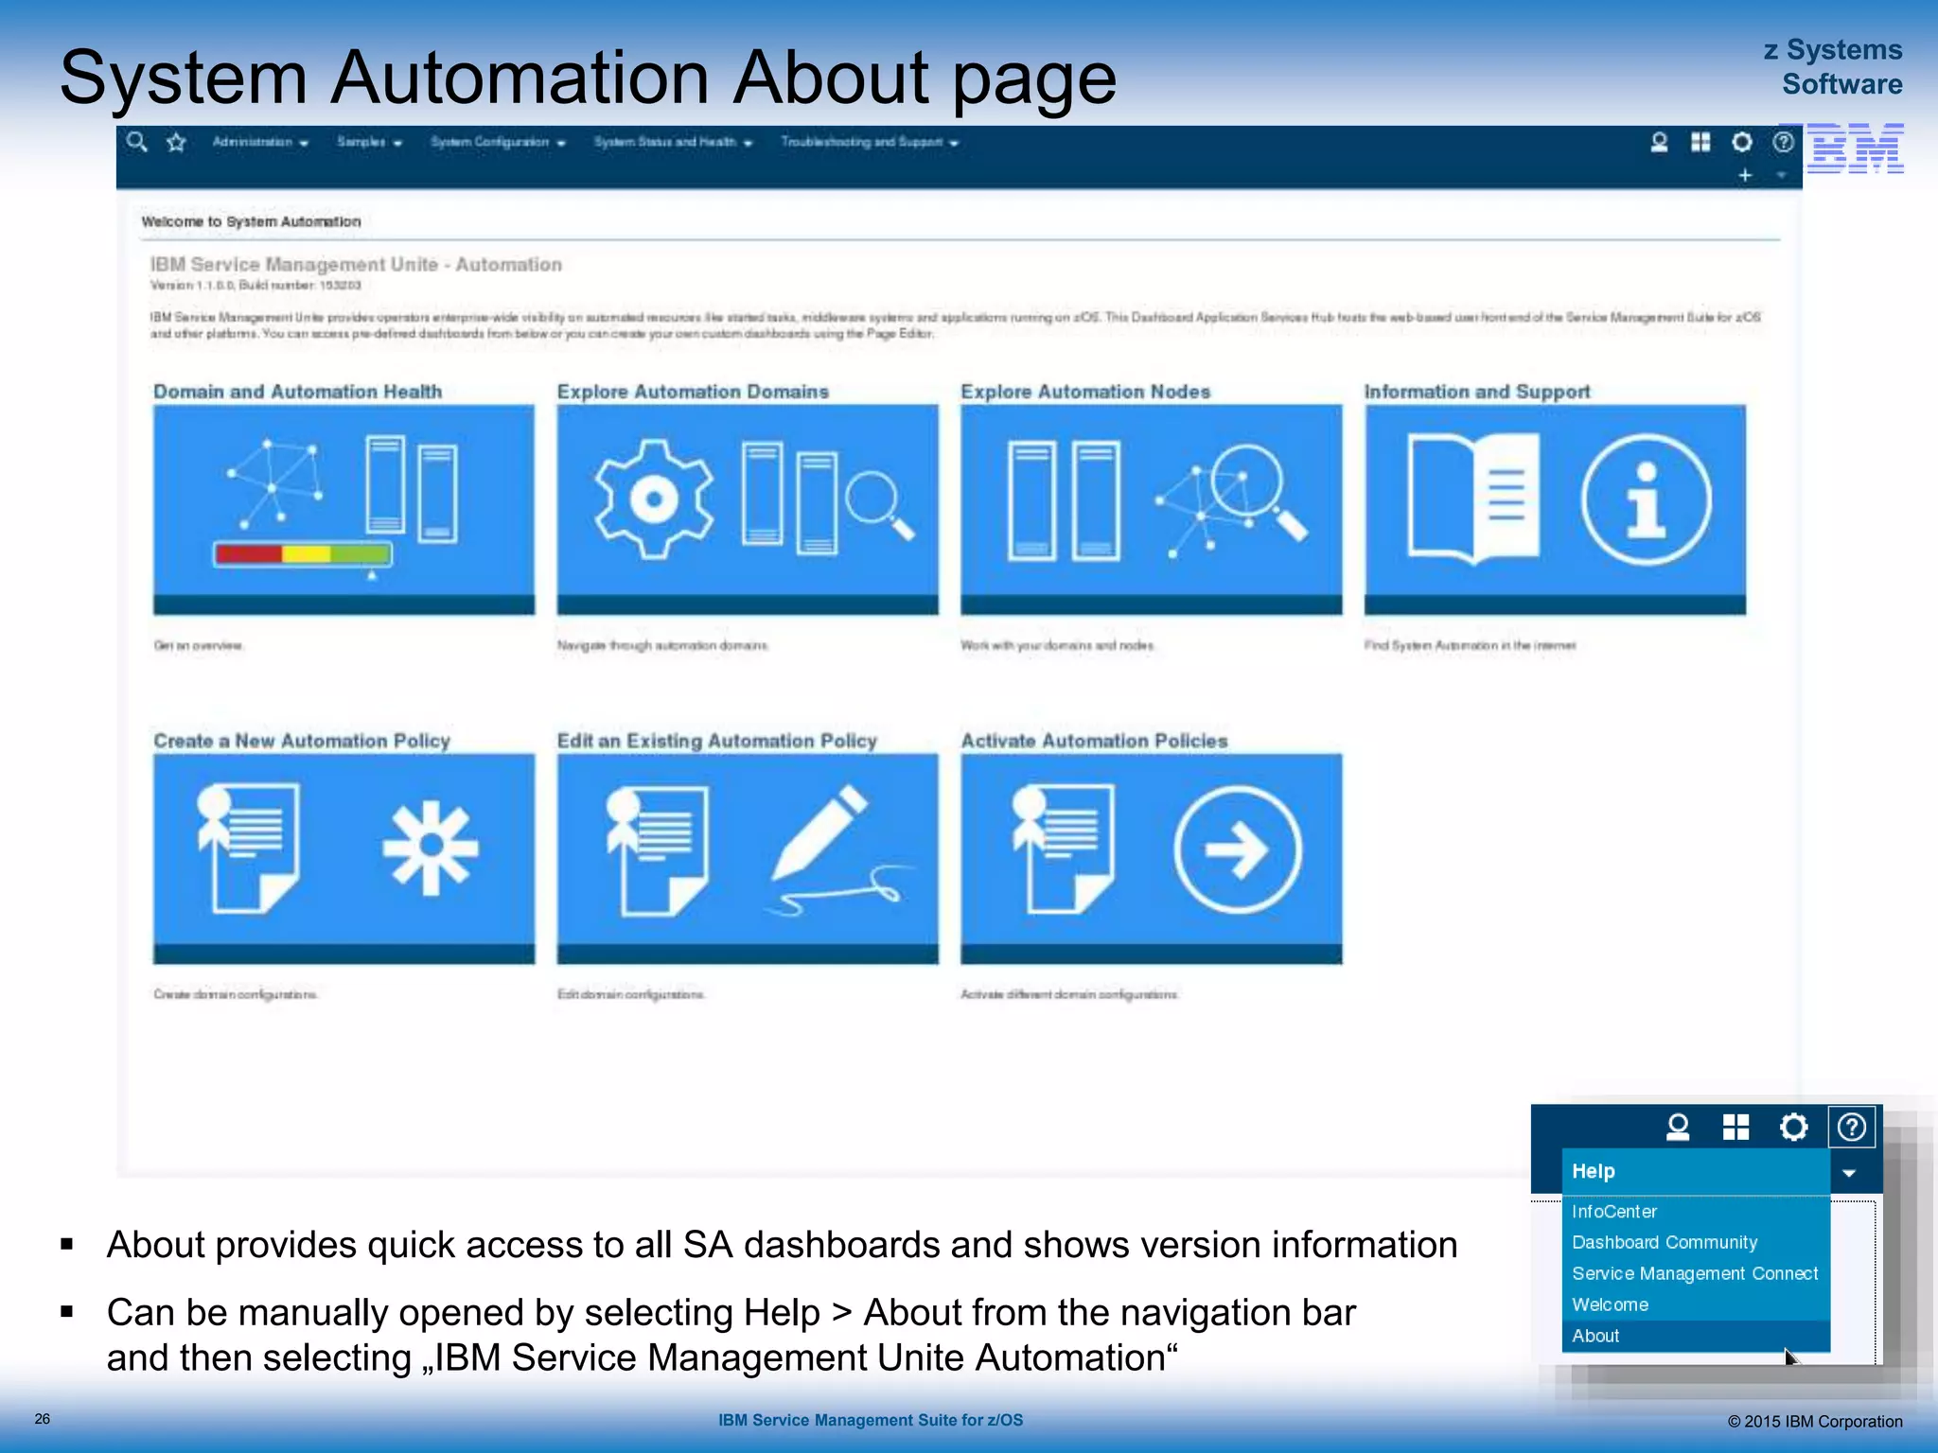Click the open book icon in Information tile

coord(1472,499)
